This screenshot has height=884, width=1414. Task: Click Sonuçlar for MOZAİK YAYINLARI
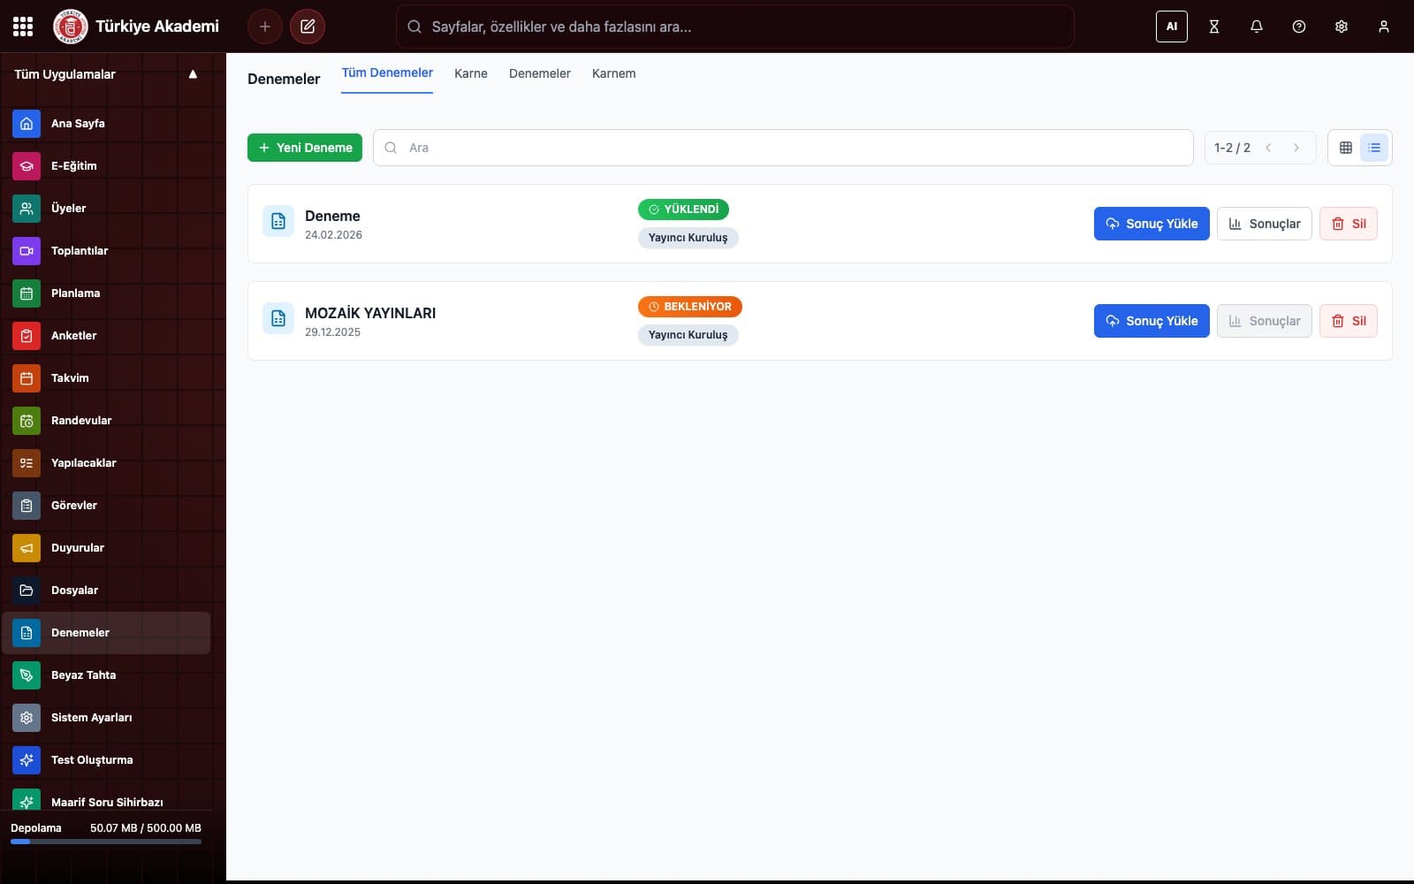[1265, 321]
